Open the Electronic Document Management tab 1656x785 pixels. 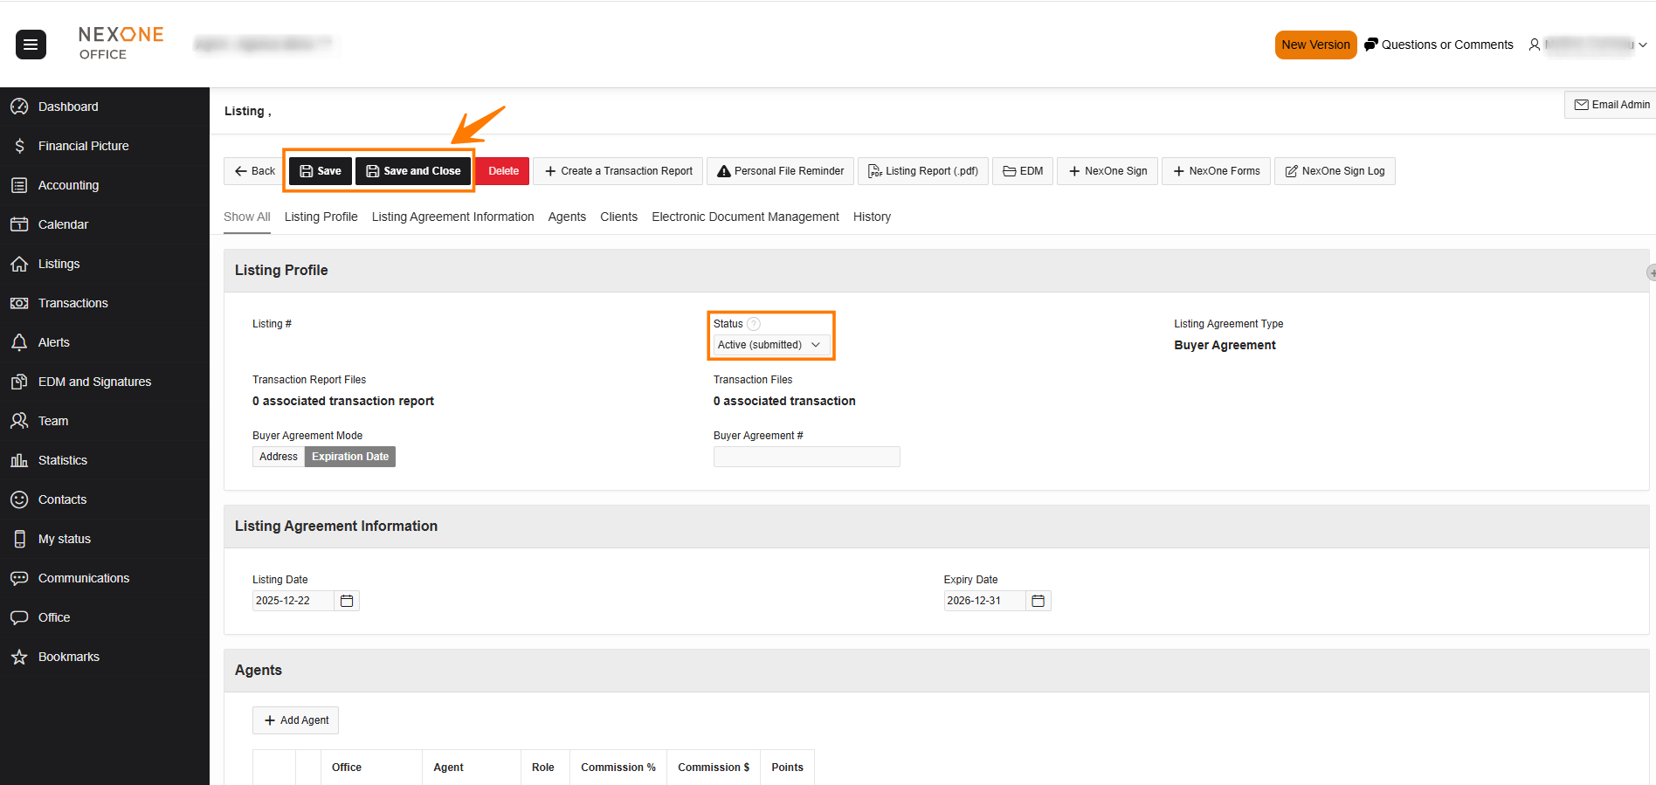tap(745, 217)
